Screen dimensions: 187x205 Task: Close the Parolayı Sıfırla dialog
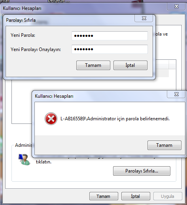(x=144, y=18)
